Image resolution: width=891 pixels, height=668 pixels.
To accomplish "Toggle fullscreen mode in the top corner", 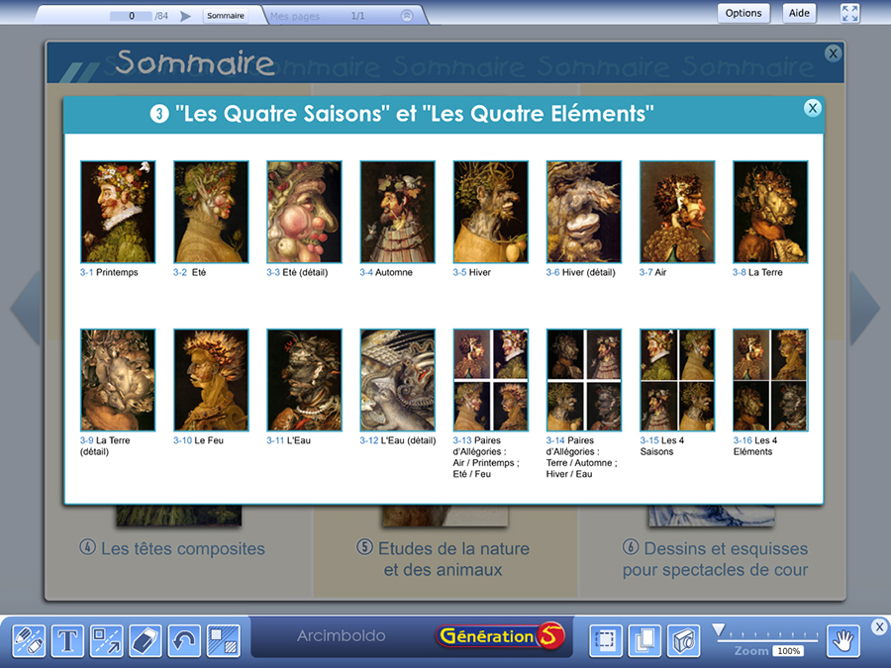I will tap(850, 13).
